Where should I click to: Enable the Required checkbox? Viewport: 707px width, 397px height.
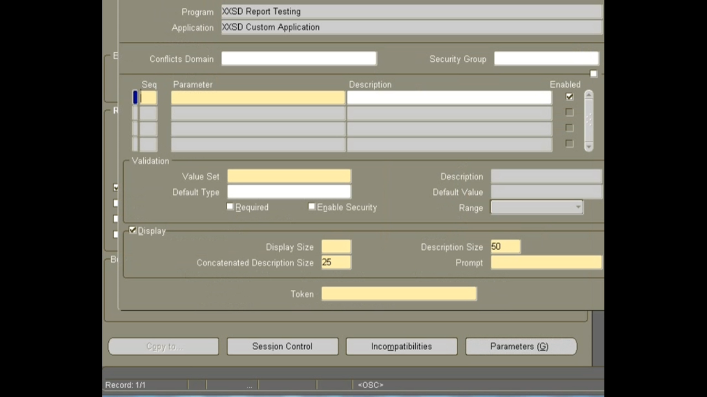click(230, 206)
